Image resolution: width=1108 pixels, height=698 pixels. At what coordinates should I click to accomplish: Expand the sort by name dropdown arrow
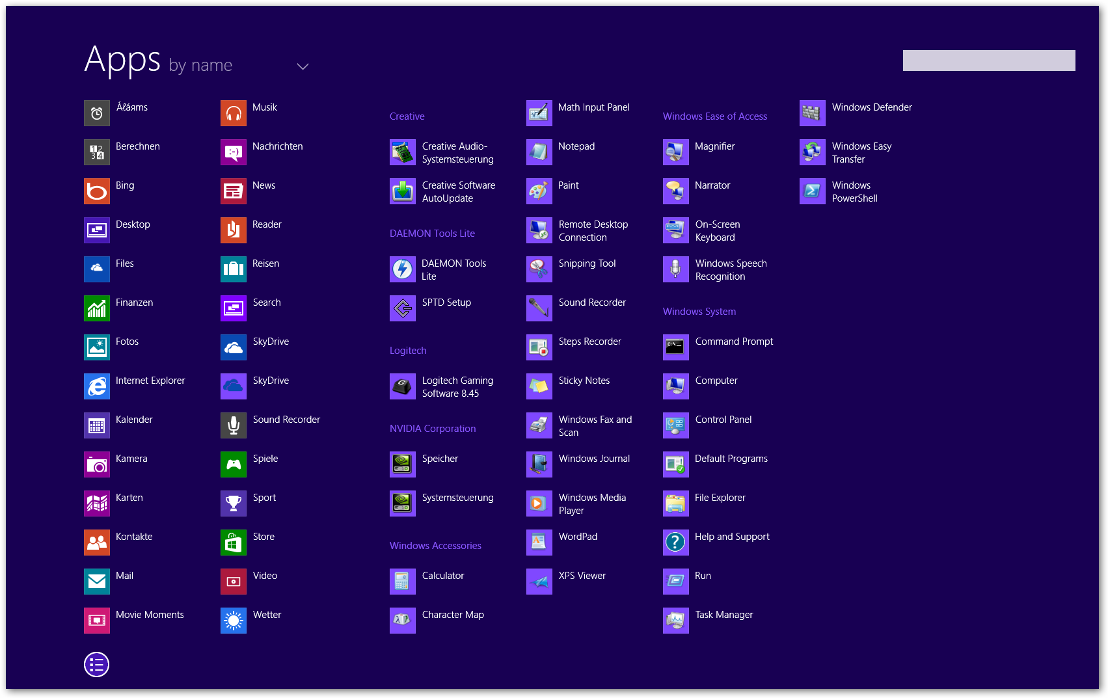(303, 66)
